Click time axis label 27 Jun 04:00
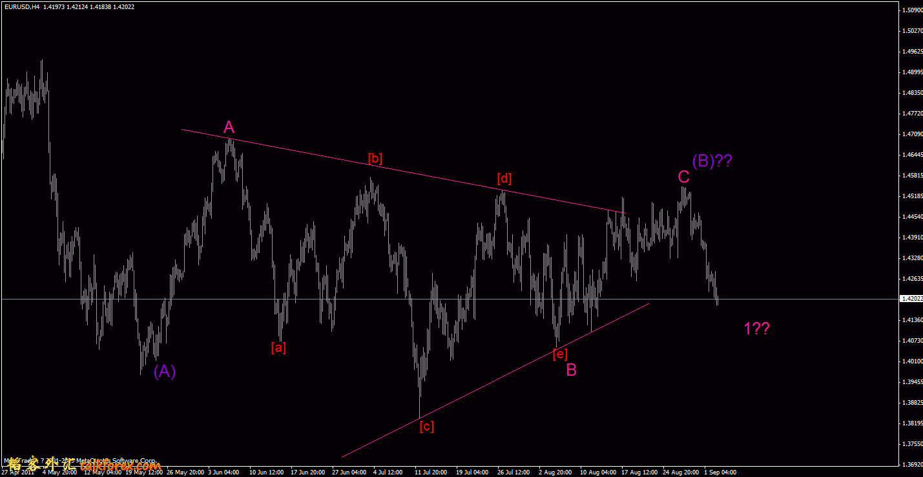Image resolution: width=923 pixels, height=477 pixels. click(x=349, y=472)
